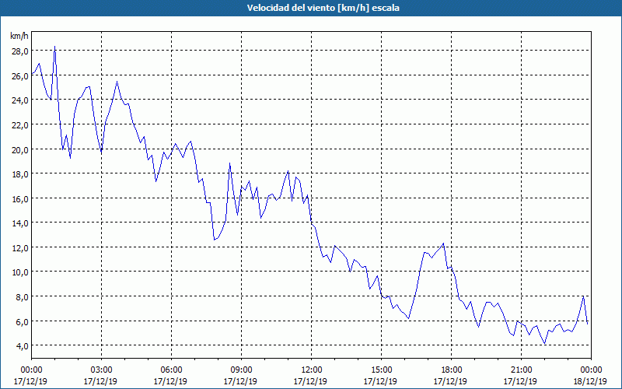Click the wind speed peak above 28 km/h

[54, 47]
